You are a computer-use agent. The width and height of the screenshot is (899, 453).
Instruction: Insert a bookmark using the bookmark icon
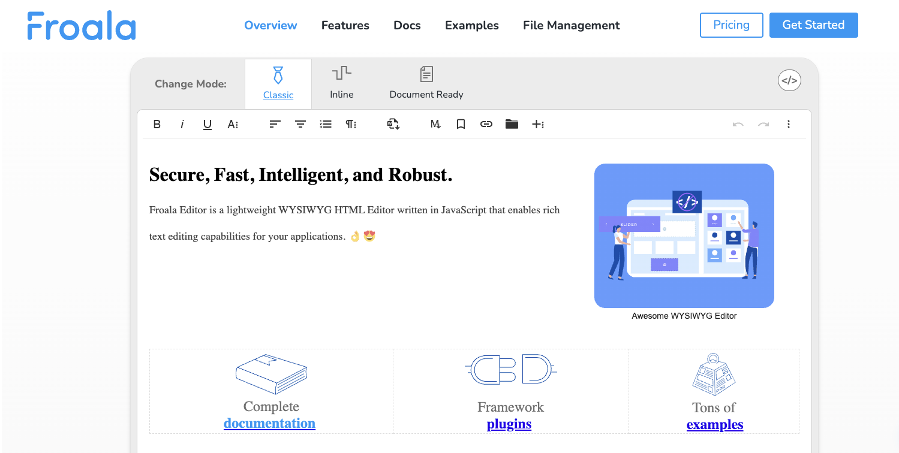(461, 124)
